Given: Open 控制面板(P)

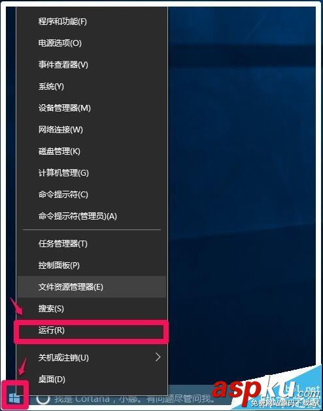Looking at the screenshot, I should pos(92,265).
